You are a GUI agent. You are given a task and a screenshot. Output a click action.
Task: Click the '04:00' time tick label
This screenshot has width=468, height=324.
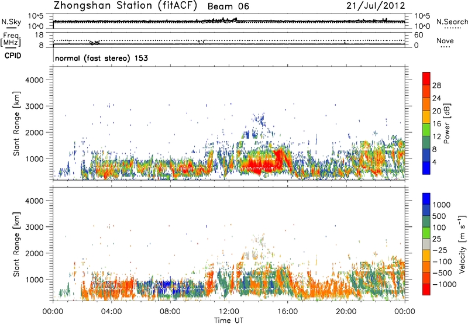pos(111,312)
